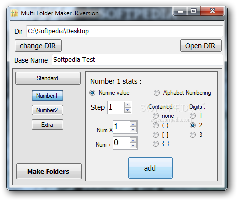Maximize the Multi Folder Maker window

coord(194,11)
